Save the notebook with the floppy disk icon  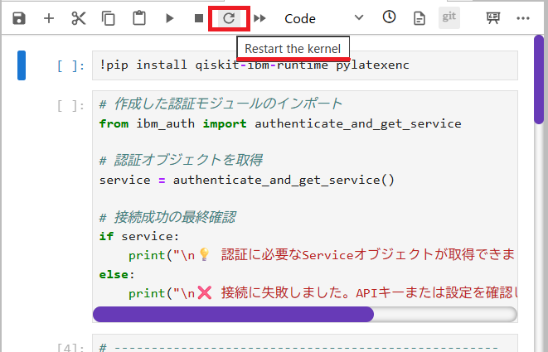18,17
